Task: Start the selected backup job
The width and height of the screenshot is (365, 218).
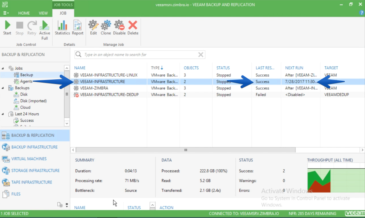Action: (7, 27)
